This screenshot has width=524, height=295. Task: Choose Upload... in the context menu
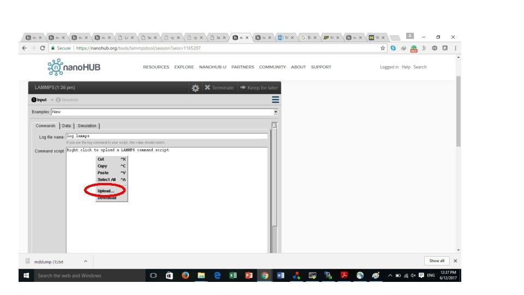point(111,191)
